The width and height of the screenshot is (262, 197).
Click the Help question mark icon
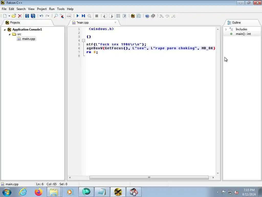(147, 16)
